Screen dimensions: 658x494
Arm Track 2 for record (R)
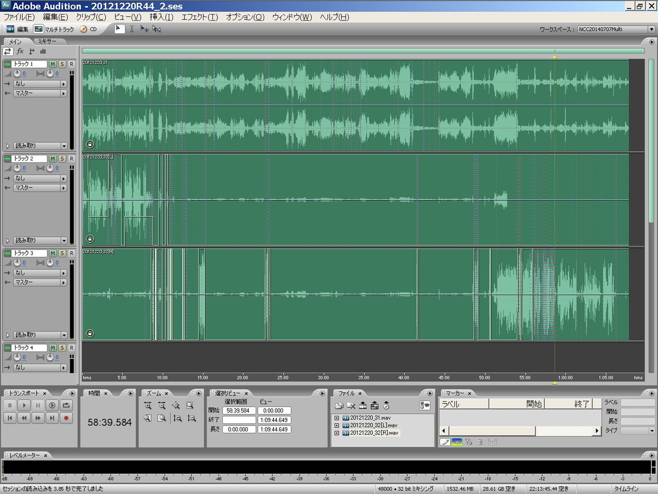click(71, 159)
